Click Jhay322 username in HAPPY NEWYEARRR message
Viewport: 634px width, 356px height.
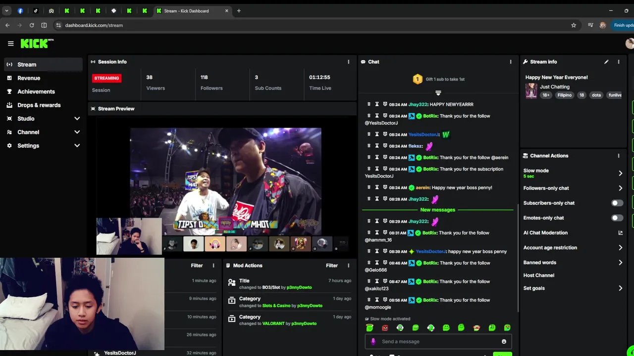(x=418, y=104)
